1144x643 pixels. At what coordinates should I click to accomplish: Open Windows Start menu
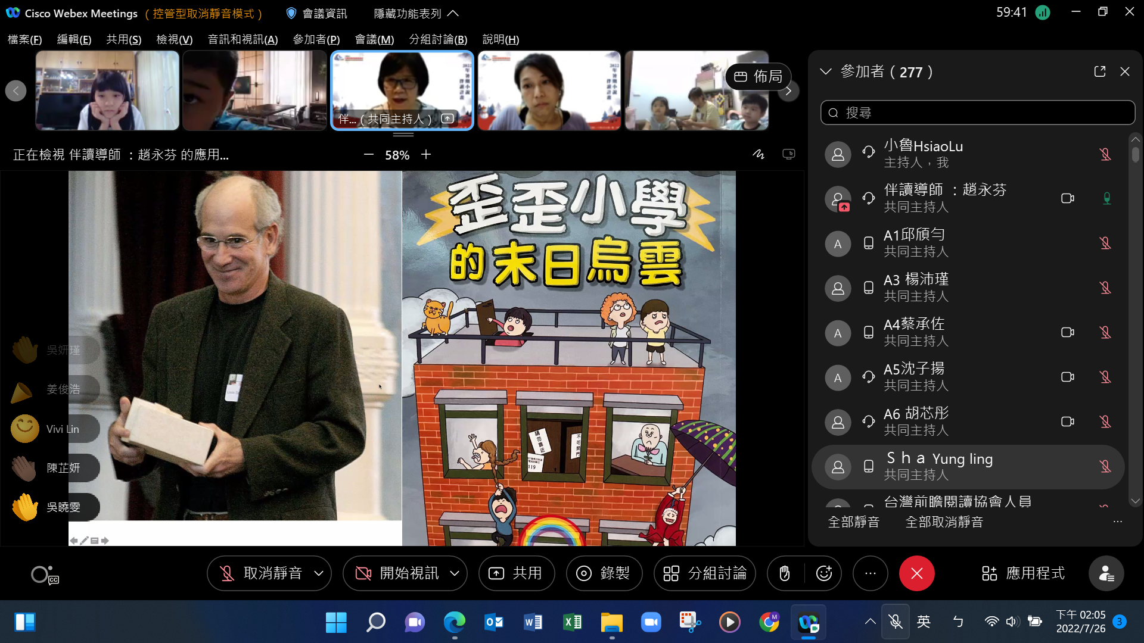[336, 622]
